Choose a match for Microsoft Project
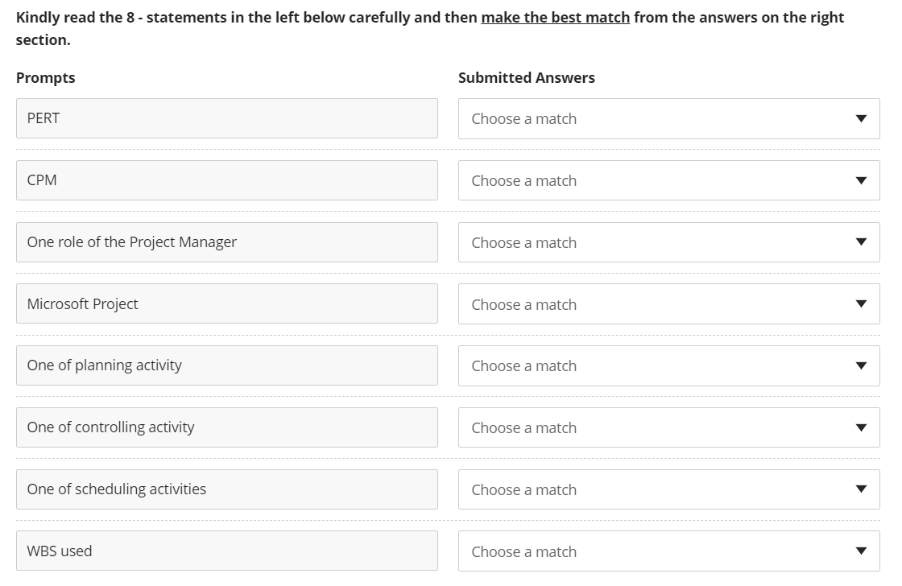Image resolution: width=902 pixels, height=586 pixels. (x=668, y=304)
